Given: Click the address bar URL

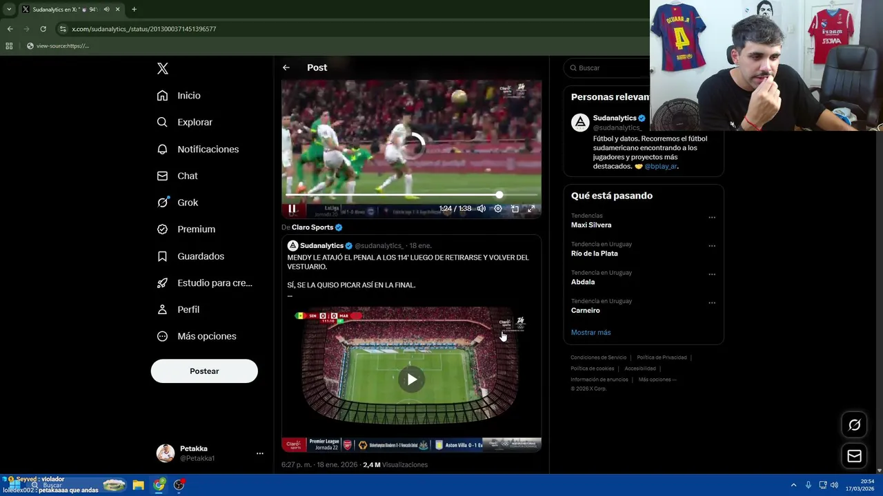Looking at the screenshot, I should tap(144, 29).
